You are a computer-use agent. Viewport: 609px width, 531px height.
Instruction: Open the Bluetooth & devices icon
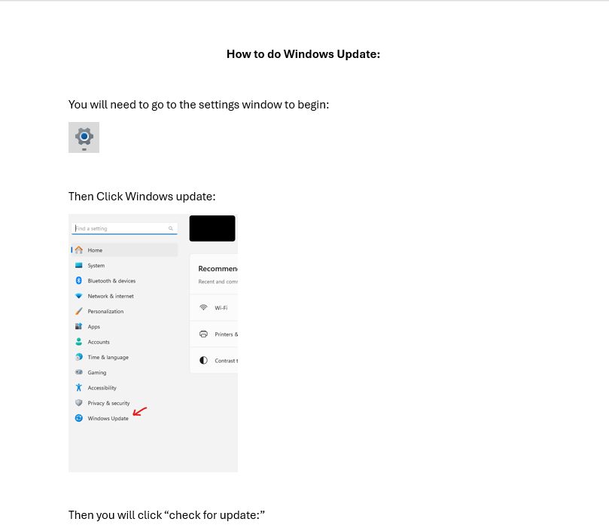point(79,281)
